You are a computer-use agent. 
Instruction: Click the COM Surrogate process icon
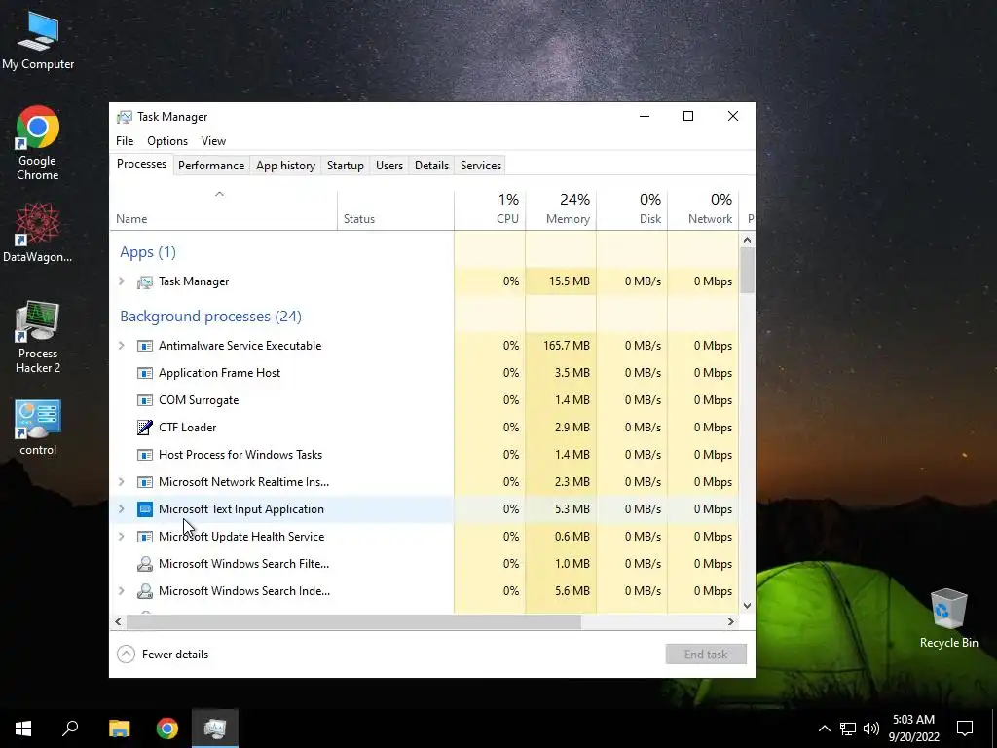tap(145, 400)
